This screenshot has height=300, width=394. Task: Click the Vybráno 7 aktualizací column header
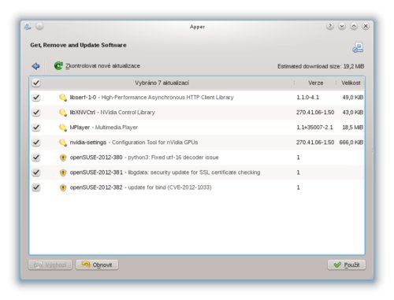162,83
